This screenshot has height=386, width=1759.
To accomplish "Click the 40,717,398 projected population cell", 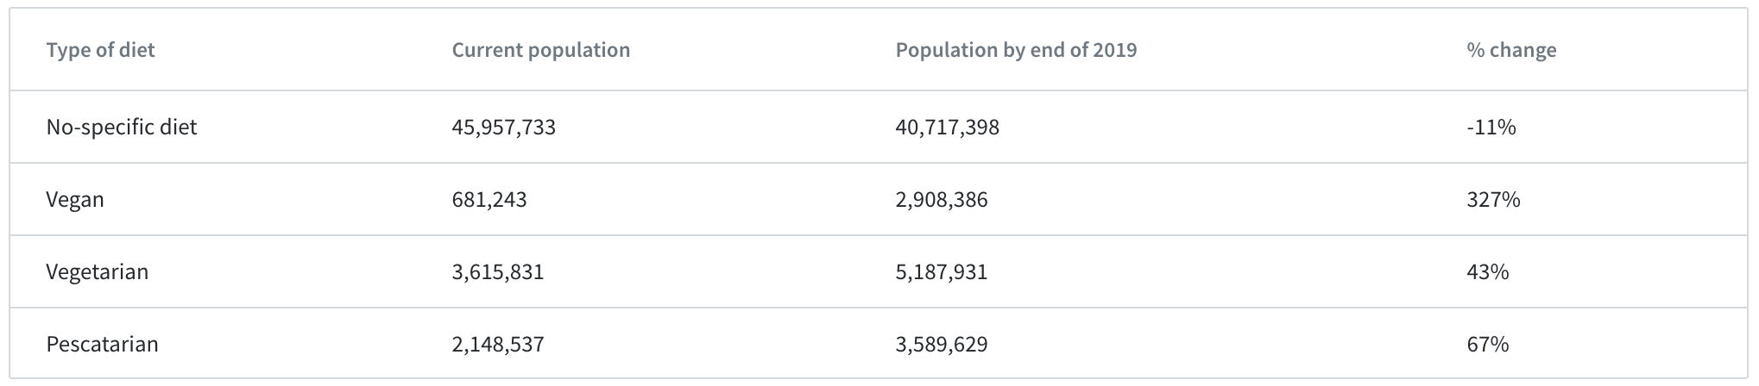I will (x=947, y=128).
